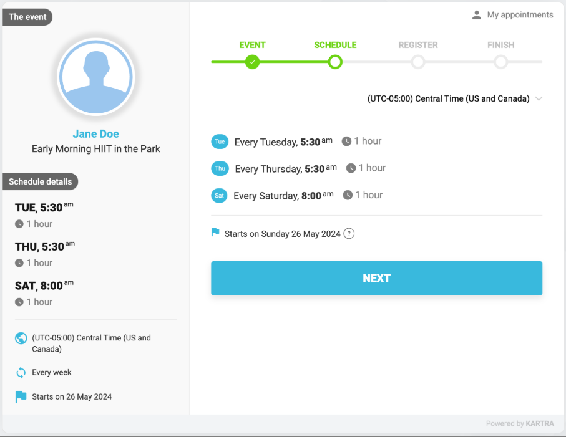Screen dimensions: 566x437
Task: Click the NEXT button
Action: (376, 278)
